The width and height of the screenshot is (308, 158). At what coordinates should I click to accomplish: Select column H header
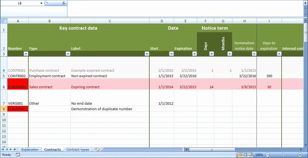[244, 21]
